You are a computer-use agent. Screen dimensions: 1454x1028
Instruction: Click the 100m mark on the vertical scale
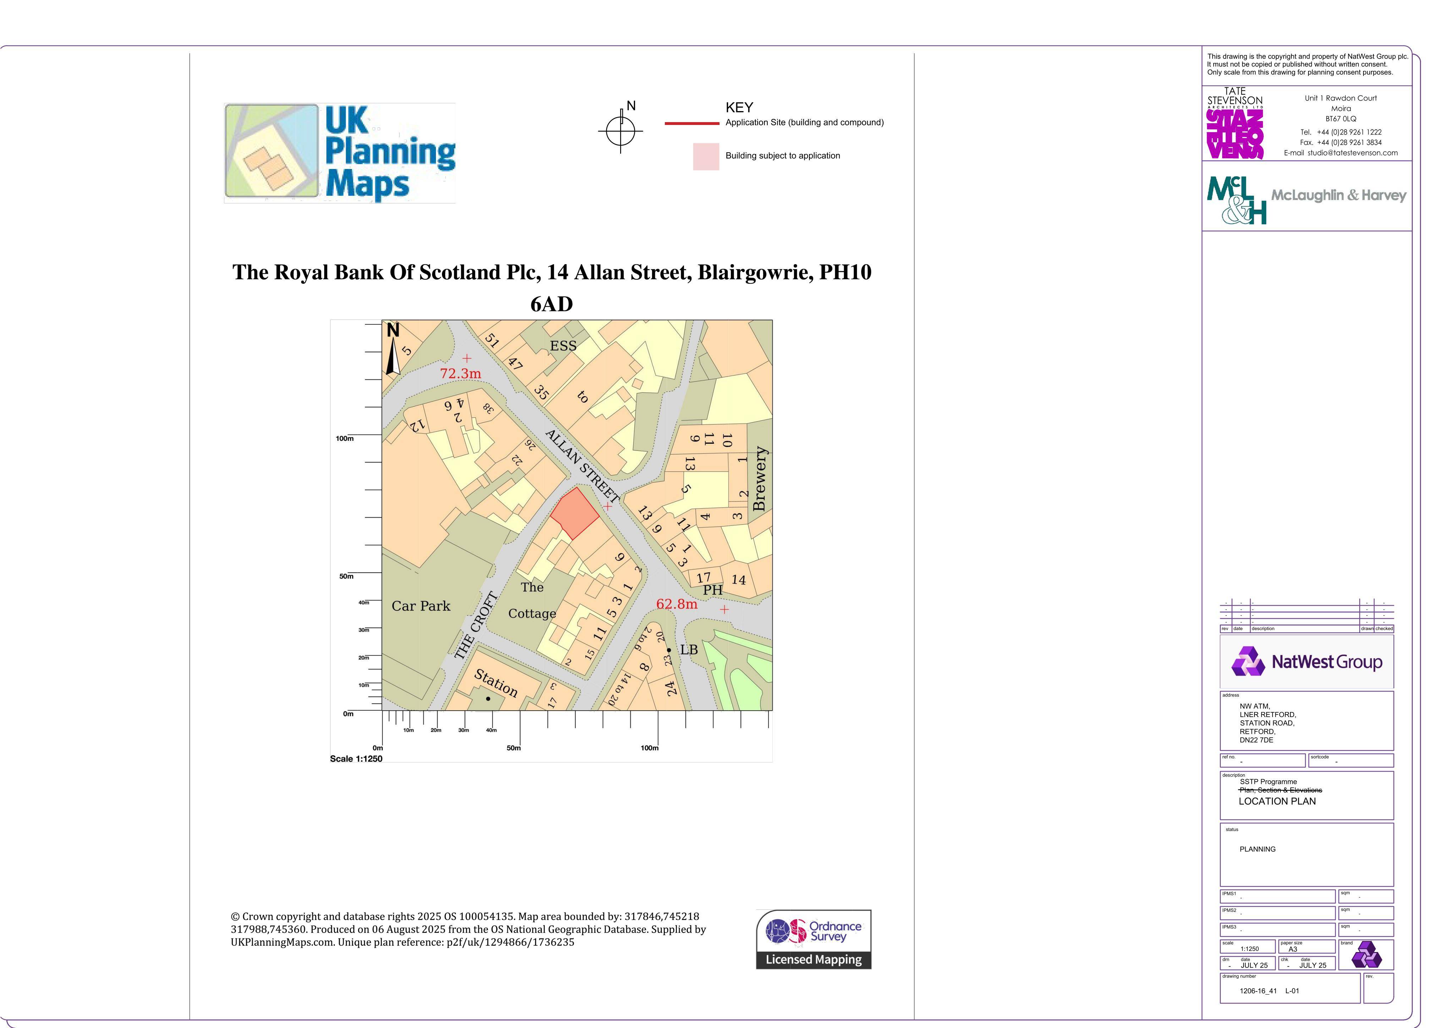pyautogui.click(x=344, y=438)
